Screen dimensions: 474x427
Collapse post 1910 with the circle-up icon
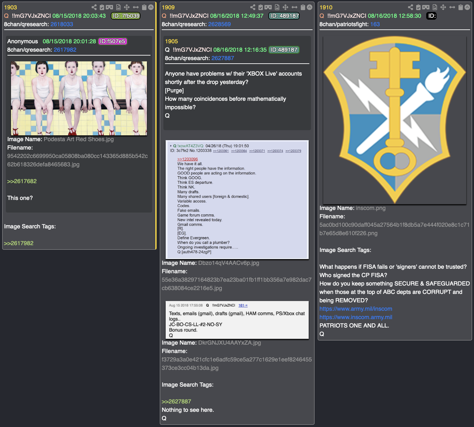click(467, 7)
